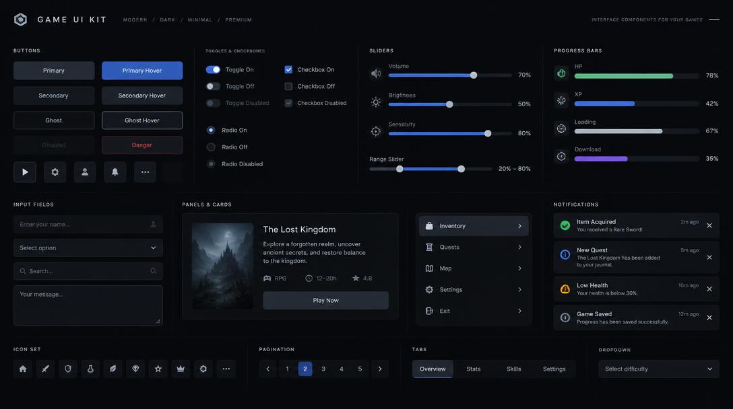Click the Primary Hover button
Screen dimensions: 733x409
point(142,71)
